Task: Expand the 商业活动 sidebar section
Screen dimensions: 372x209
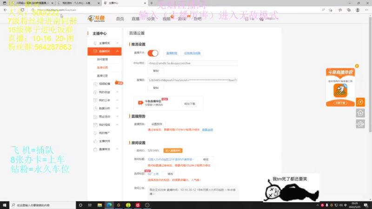Action: [117, 117]
